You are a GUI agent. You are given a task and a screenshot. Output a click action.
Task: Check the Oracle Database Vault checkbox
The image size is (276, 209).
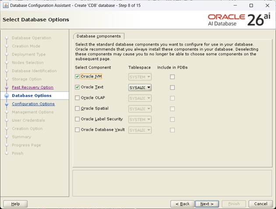[77, 129]
